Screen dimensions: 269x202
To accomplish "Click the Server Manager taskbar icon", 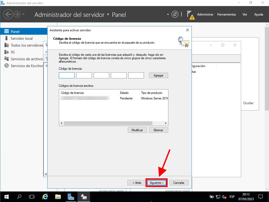I will (71, 196).
